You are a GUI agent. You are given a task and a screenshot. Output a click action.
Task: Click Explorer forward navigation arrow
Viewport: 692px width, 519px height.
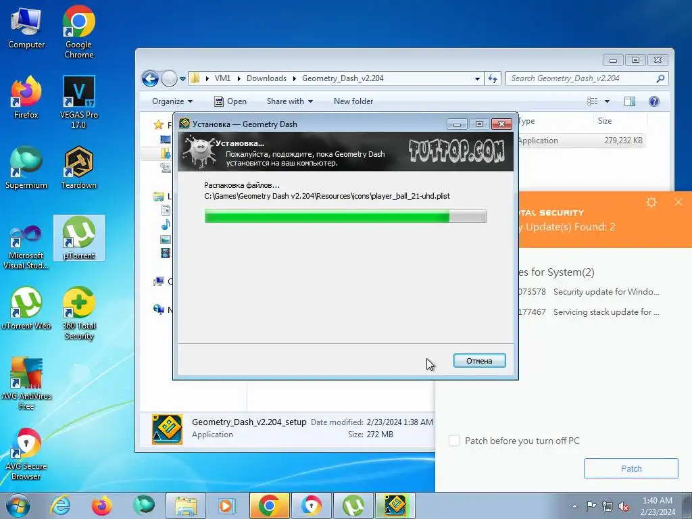click(169, 79)
